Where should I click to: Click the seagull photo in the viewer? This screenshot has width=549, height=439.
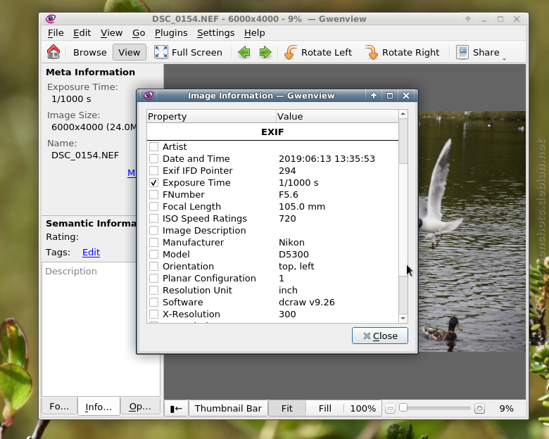(x=472, y=231)
